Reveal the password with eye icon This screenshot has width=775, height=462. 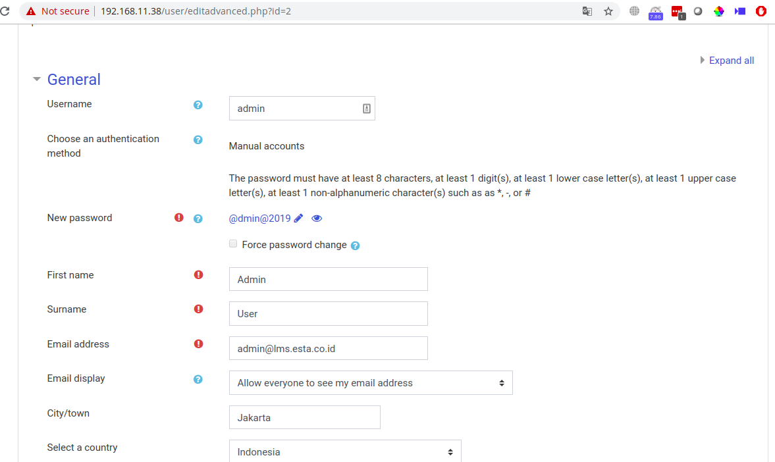[x=317, y=218]
